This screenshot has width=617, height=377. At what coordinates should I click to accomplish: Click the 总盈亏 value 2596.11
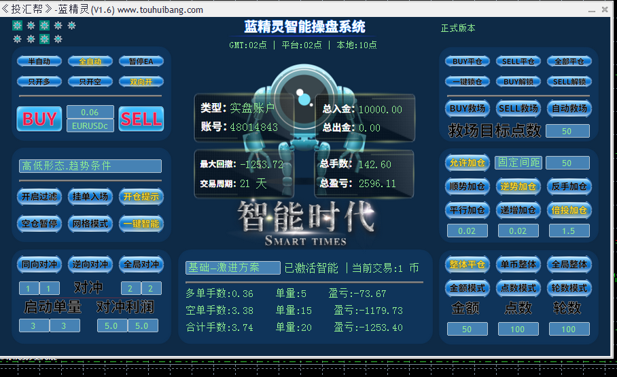(377, 183)
